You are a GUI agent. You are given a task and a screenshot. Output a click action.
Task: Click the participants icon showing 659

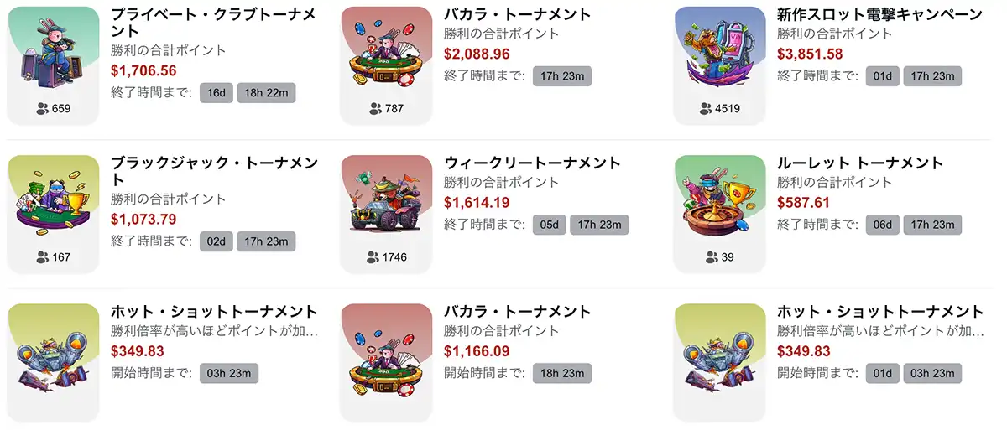pyautogui.click(x=43, y=109)
